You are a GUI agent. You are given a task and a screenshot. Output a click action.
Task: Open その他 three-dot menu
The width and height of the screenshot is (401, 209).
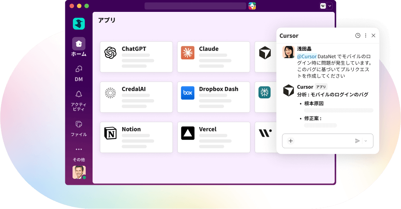pyautogui.click(x=79, y=149)
